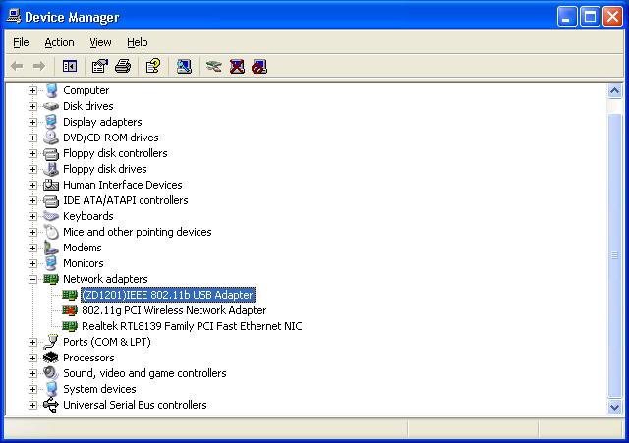The width and height of the screenshot is (629, 443).
Task: Click the Print toolbar icon
Action: 123,66
